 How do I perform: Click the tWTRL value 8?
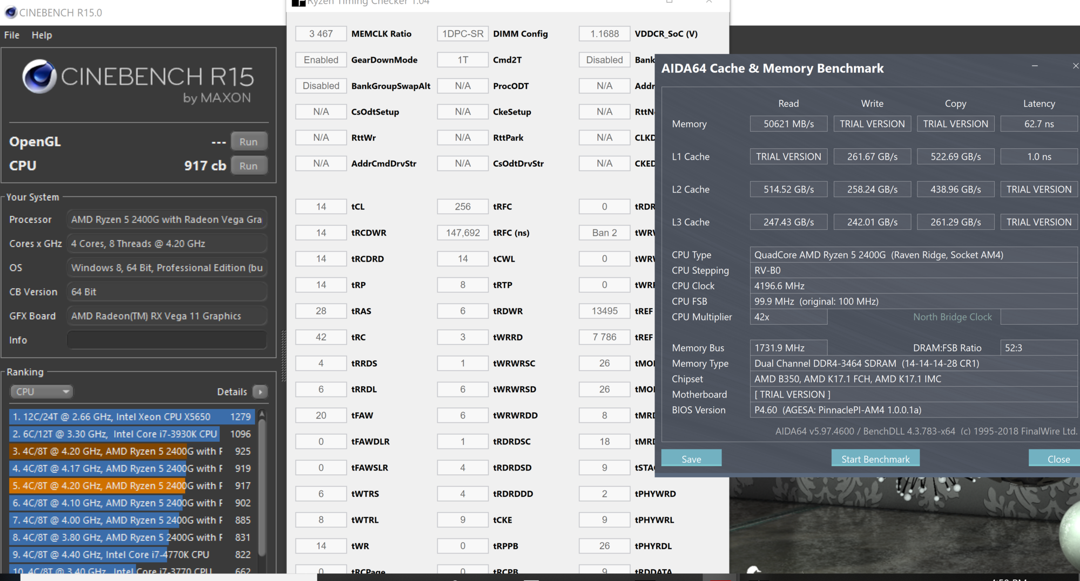[x=321, y=520]
